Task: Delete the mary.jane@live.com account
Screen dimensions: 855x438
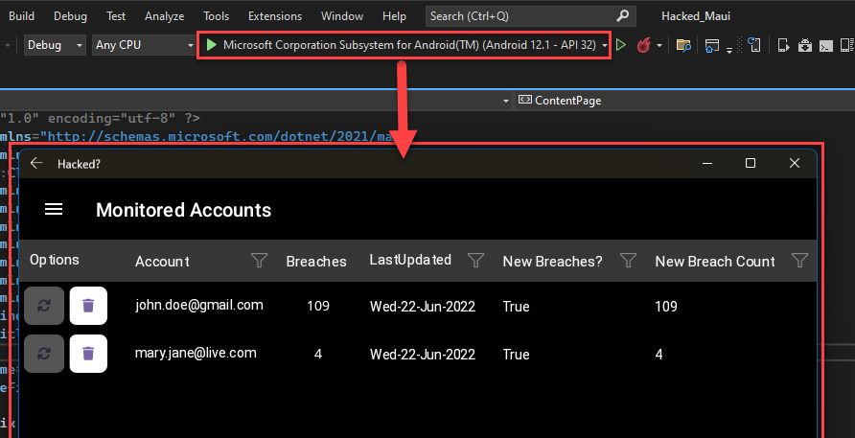Action: click(x=88, y=354)
